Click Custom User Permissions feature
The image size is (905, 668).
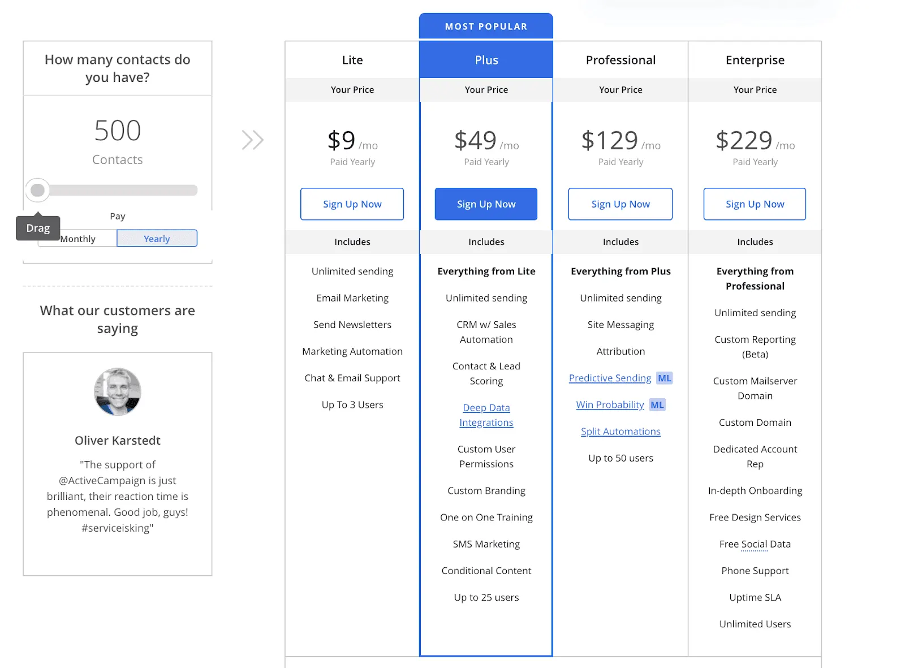[486, 456]
